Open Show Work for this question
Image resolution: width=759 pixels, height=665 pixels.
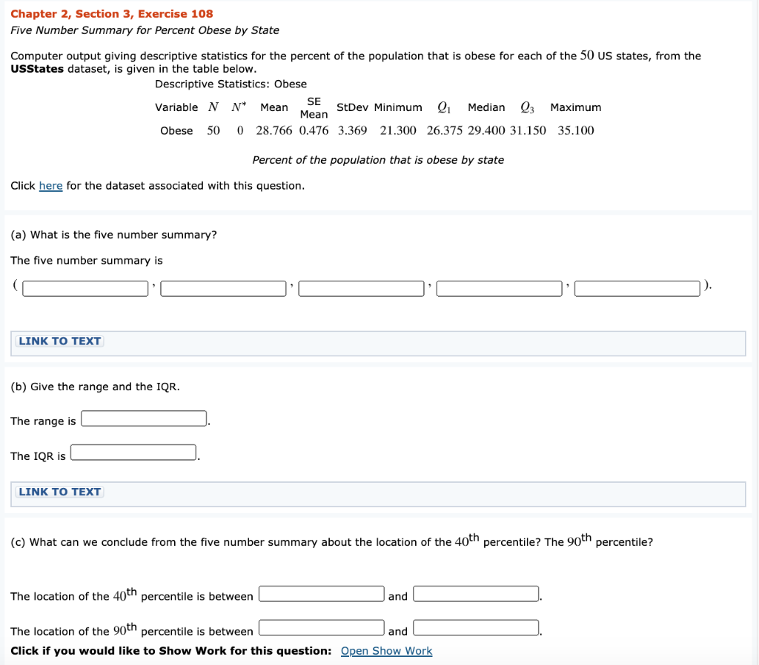[x=385, y=651]
